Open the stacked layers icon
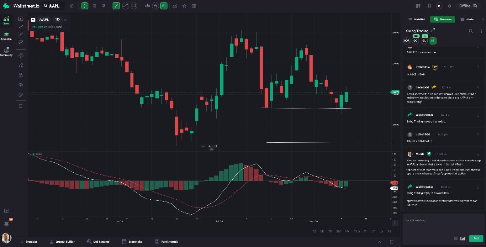The width and height of the screenshot is (486, 247). coord(429,6)
